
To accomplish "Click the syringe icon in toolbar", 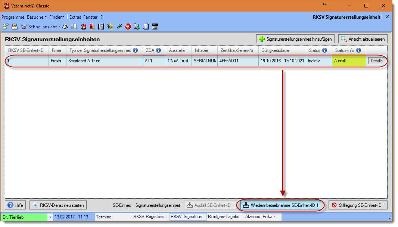I will pyautogui.click(x=119, y=27).
